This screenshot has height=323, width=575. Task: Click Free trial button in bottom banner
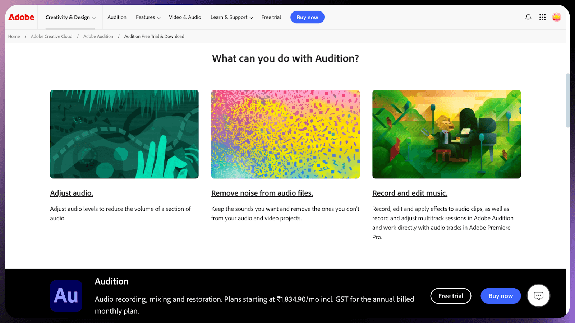click(x=451, y=296)
